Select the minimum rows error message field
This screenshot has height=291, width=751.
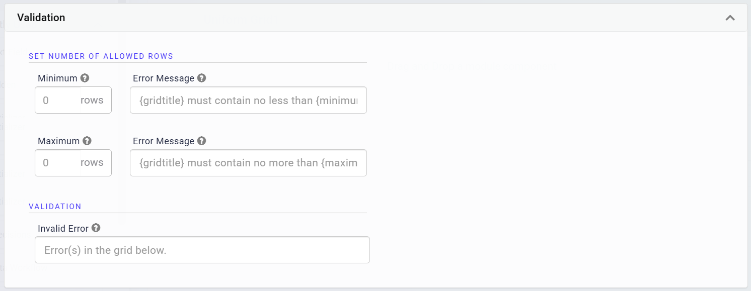click(x=248, y=100)
